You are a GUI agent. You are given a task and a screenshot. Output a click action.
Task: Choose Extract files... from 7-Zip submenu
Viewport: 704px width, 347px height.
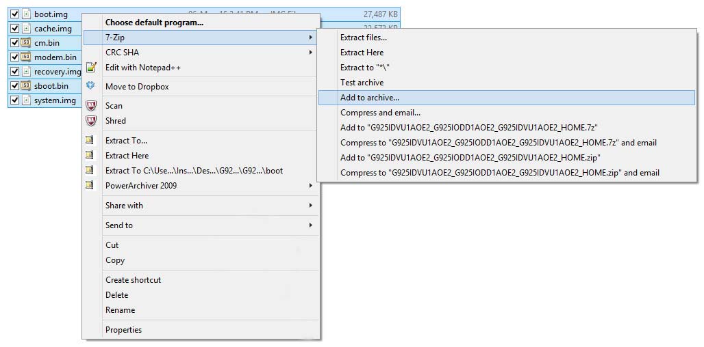364,38
